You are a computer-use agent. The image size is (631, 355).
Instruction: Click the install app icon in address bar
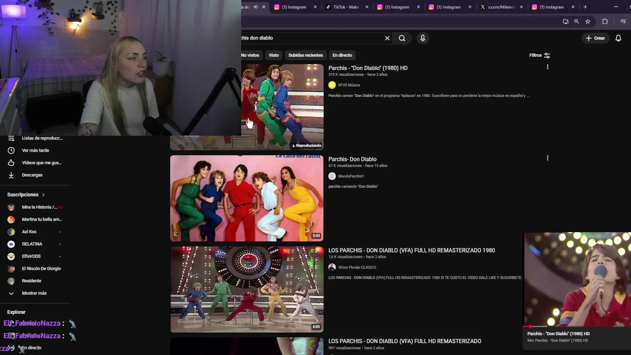click(x=565, y=21)
